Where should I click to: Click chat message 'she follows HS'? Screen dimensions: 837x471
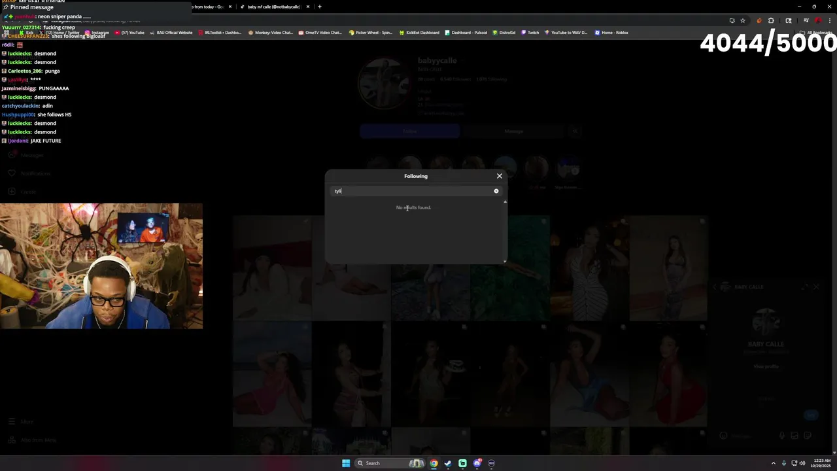[54, 114]
